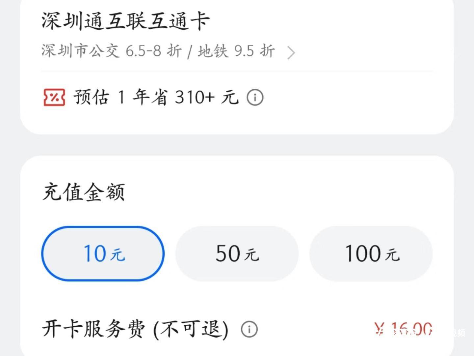Pick the 100元 recharge amount
The width and height of the screenshot is (474, 356).
371,253
